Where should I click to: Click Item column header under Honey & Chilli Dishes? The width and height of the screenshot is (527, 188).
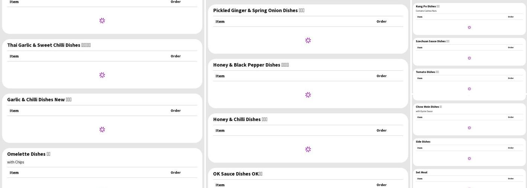pos(220,130)
